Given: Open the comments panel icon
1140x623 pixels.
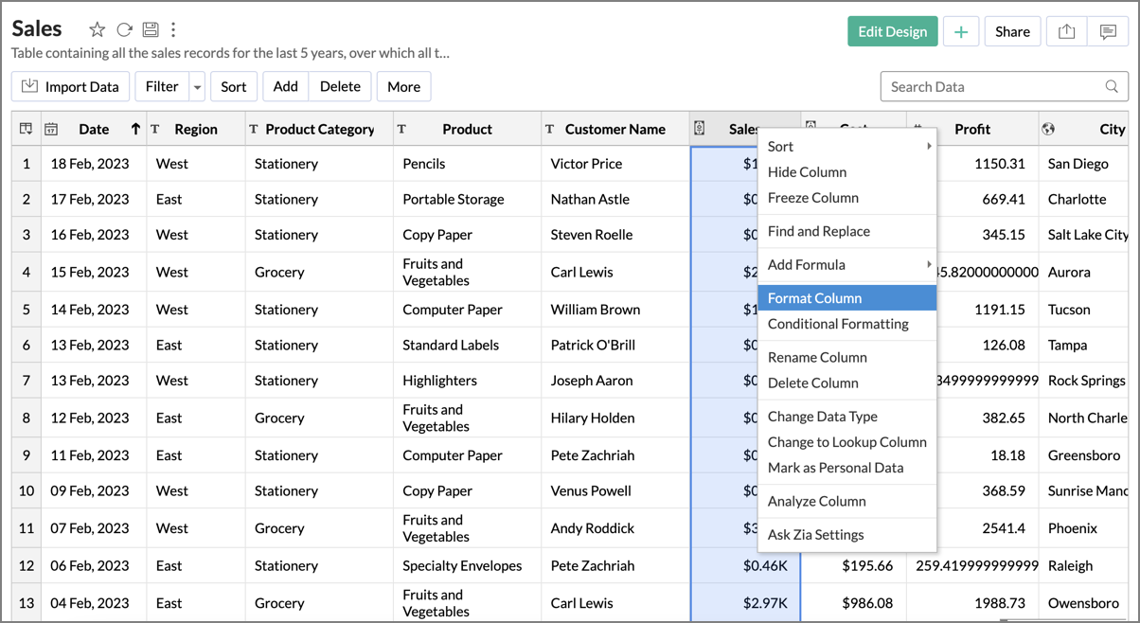Looking at the screenshot, I should pos(1110,30).
